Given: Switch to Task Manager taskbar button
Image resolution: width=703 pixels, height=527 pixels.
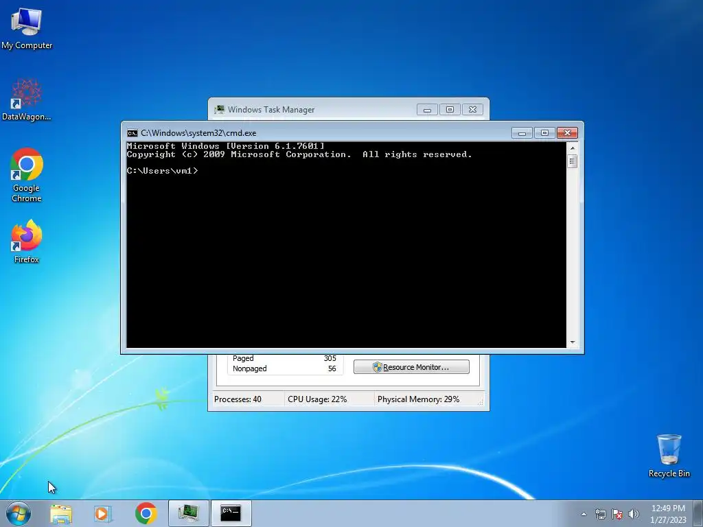Looking at the screenshot, I should [189, 513].
